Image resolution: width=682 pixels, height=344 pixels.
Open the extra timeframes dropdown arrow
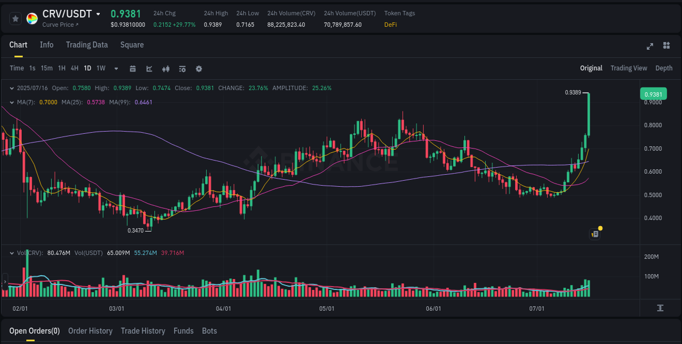(x=116, y=69)
